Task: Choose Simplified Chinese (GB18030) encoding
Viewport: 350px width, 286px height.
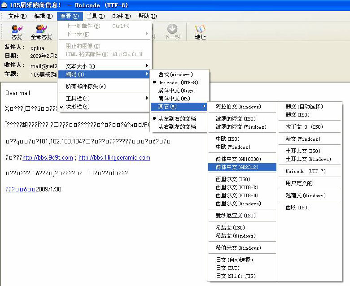Action: 238,159
